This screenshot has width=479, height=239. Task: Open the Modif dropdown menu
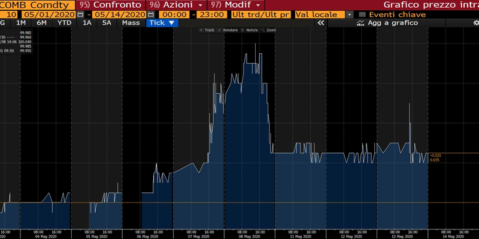pos(236,5)
